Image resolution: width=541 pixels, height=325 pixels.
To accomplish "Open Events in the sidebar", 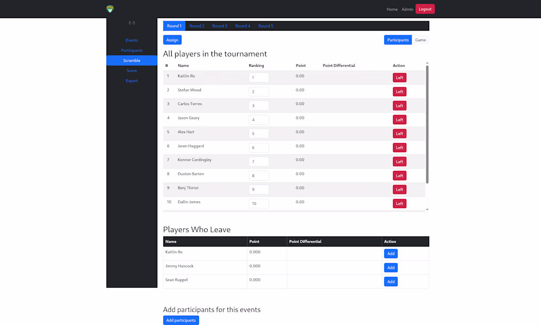I will (x=132, y=40).
